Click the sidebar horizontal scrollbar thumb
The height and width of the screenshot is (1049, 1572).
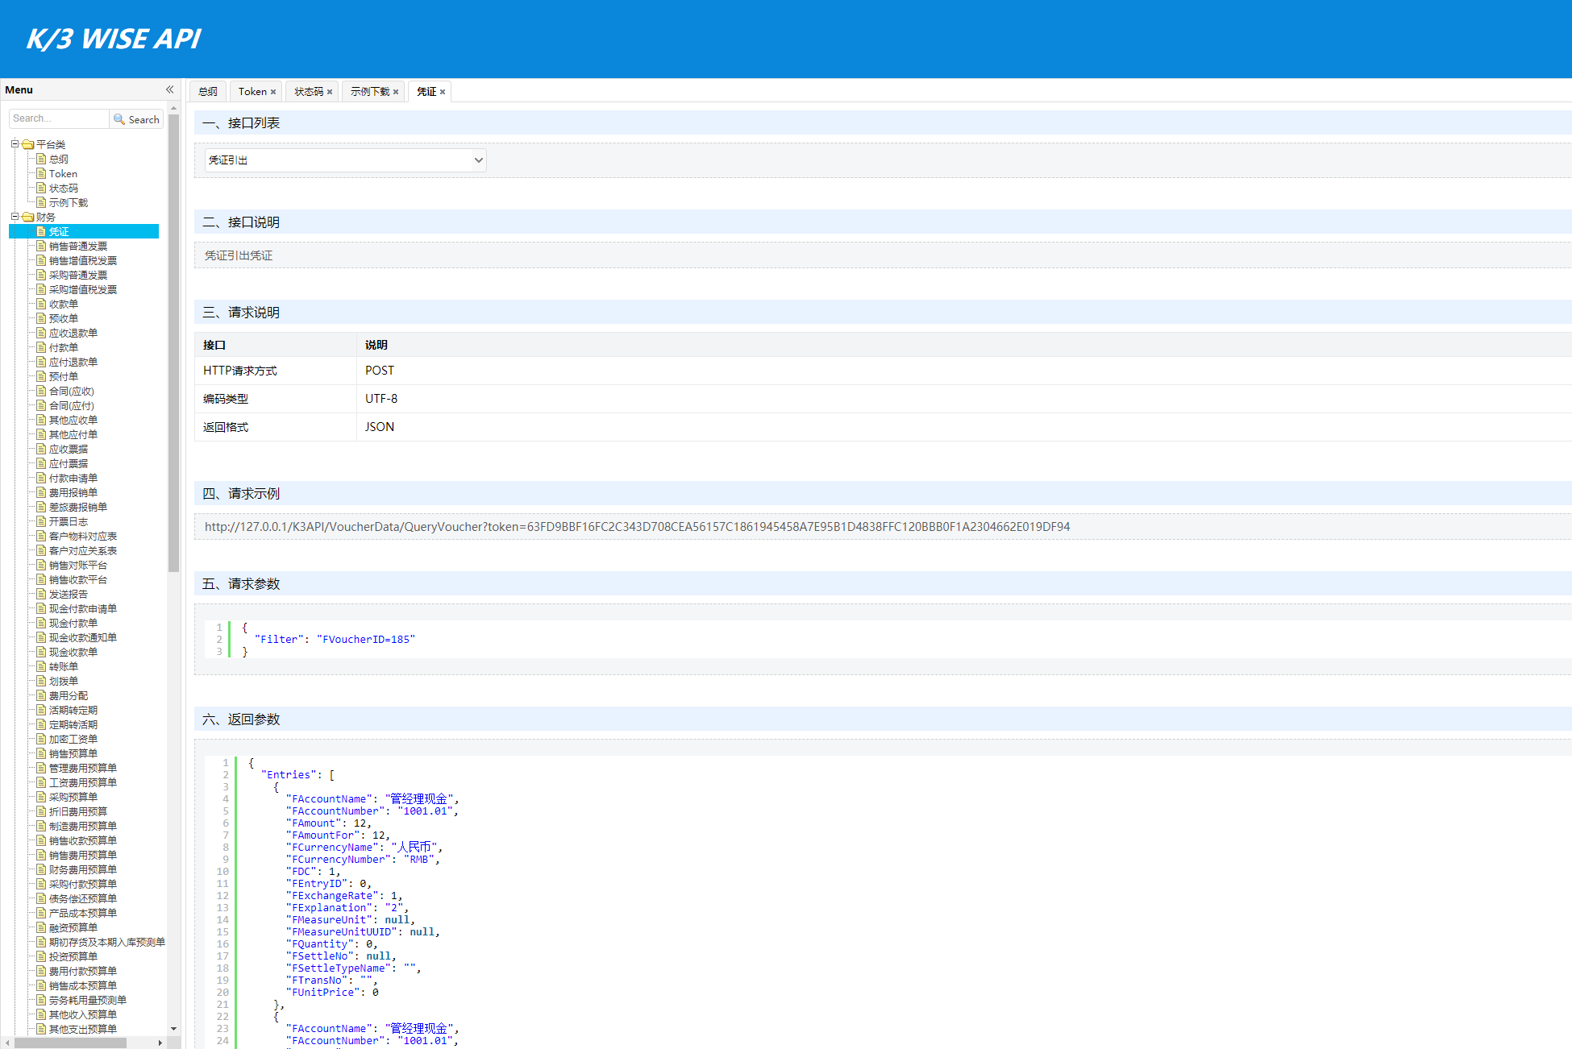pos(71,1043)
